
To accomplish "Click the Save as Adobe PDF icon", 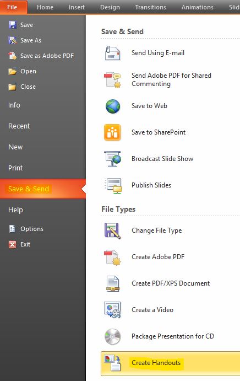I will (x=12, y=56).
